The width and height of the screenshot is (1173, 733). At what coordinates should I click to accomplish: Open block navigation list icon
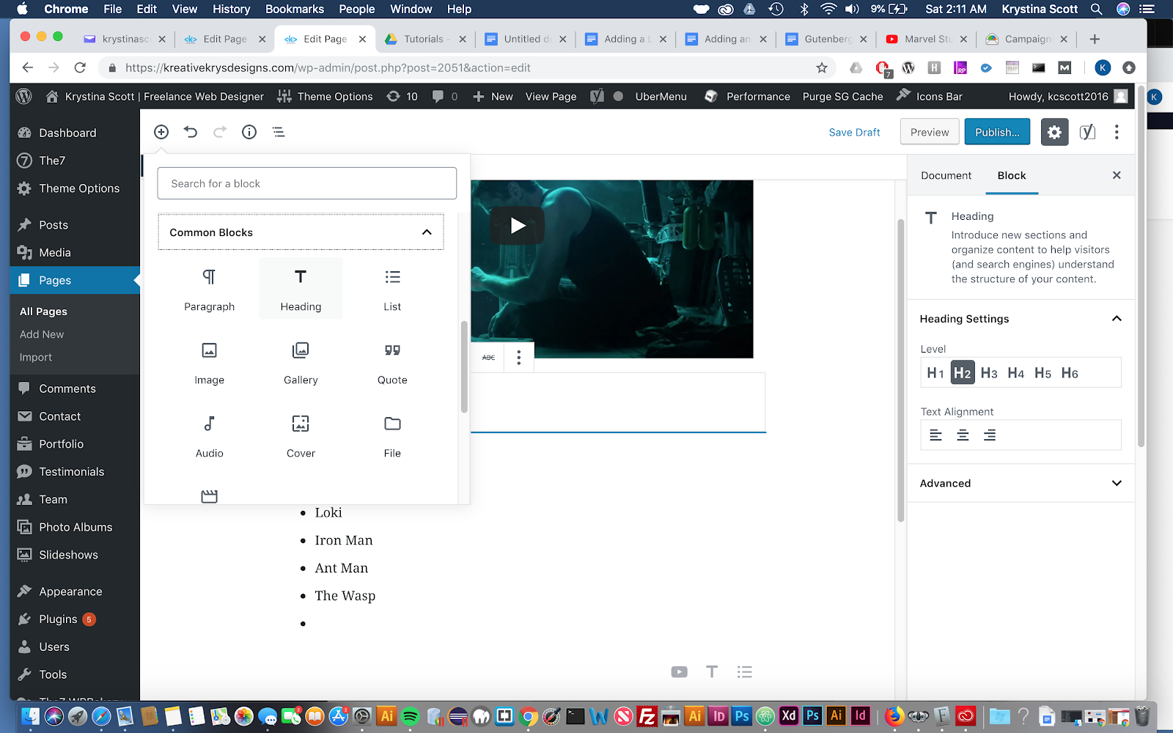(x=279, y=132)
